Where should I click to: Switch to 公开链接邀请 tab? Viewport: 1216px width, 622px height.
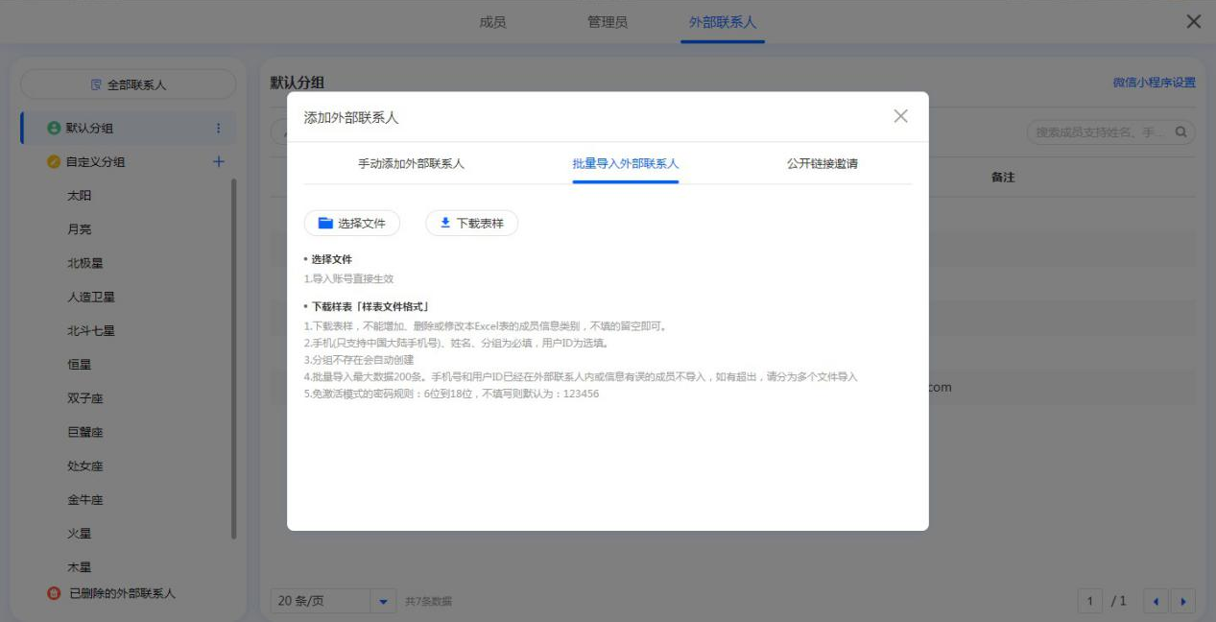click(822, 164)
